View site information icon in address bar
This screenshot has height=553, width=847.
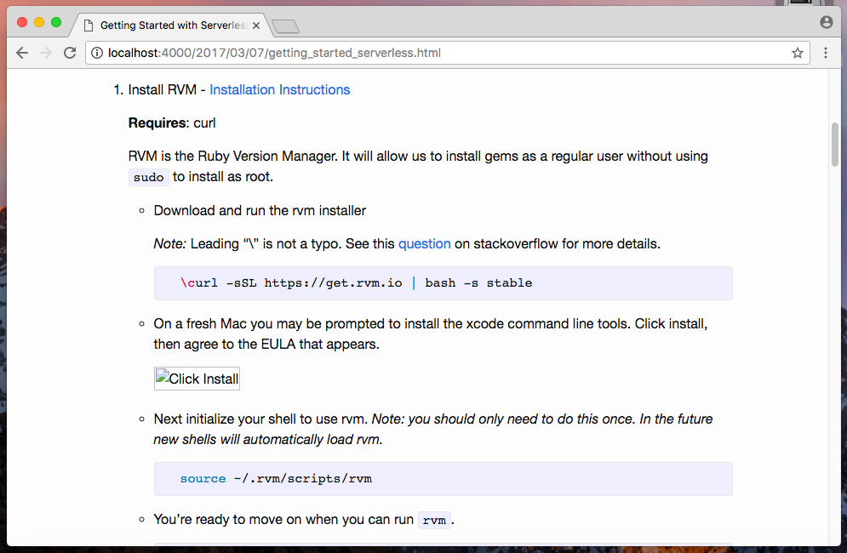tap(97, 53)
